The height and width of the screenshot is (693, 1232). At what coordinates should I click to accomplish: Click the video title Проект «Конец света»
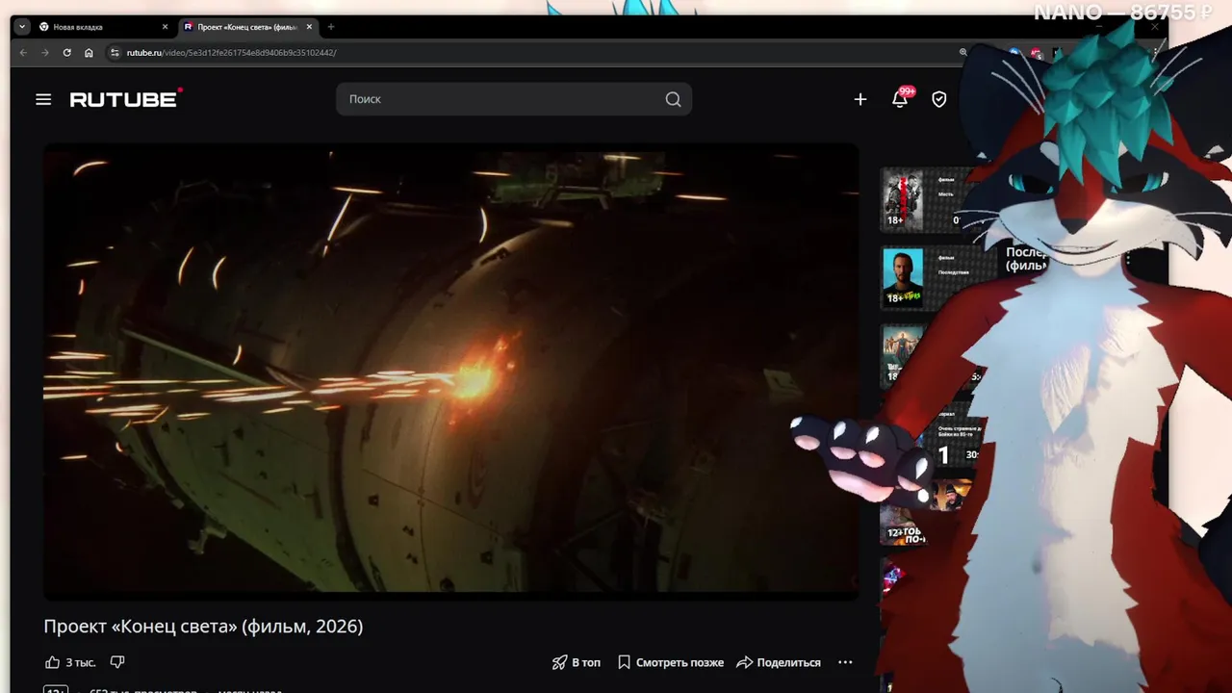pyautogui.click(x=203, y=627)
